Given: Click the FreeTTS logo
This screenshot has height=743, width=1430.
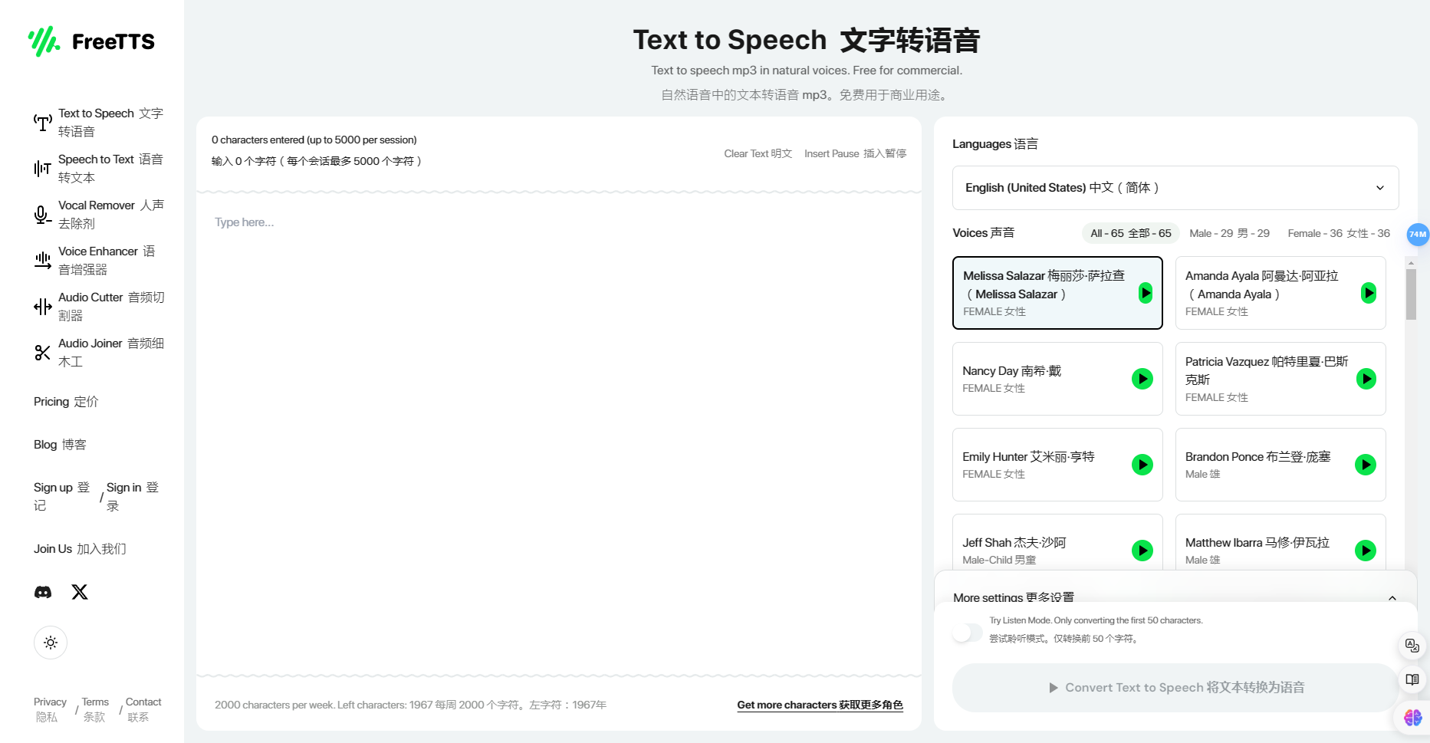Looking at the screenshot, I should click(x=91, y=41).
